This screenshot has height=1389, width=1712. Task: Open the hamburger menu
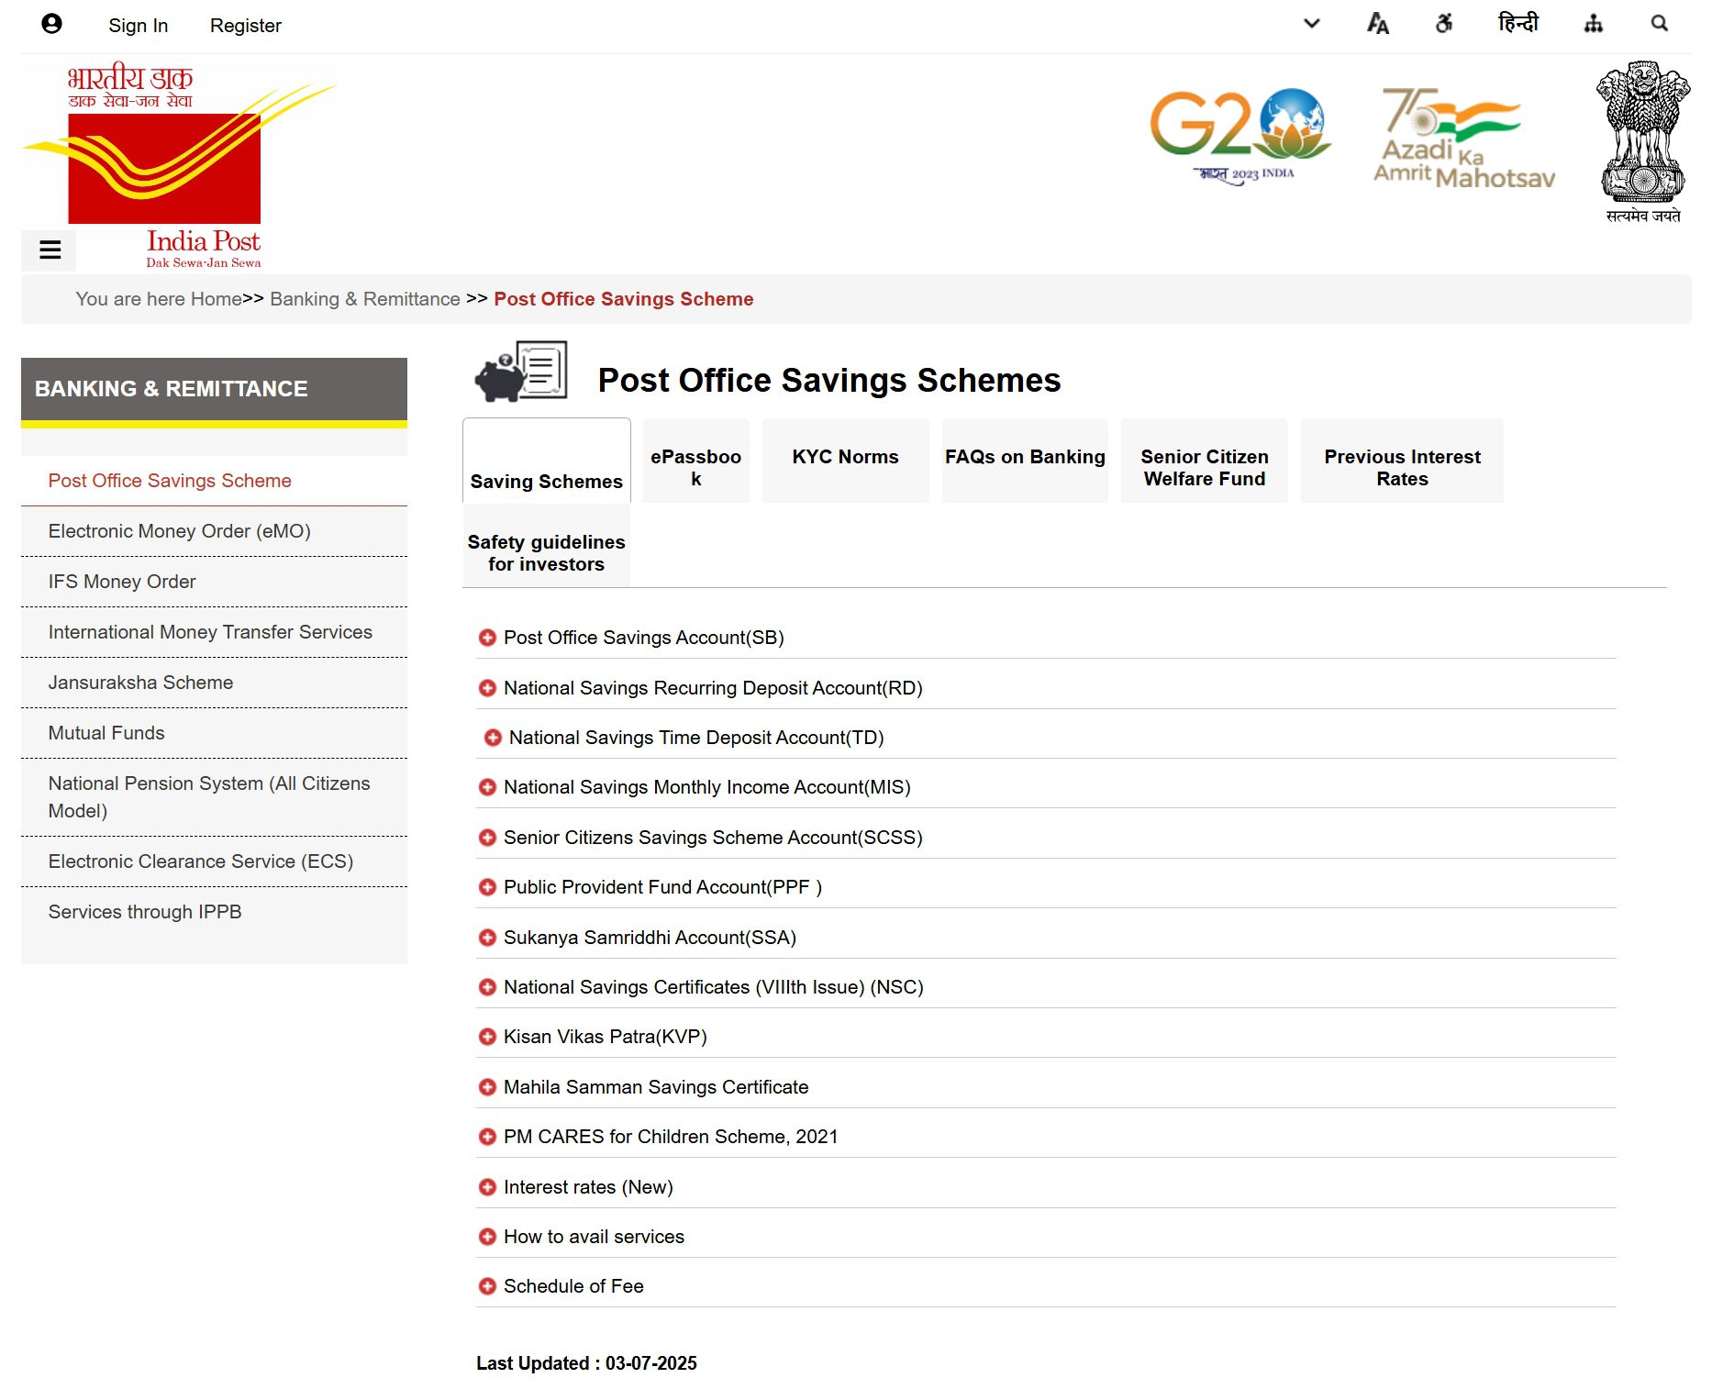[x=50, y=250]
